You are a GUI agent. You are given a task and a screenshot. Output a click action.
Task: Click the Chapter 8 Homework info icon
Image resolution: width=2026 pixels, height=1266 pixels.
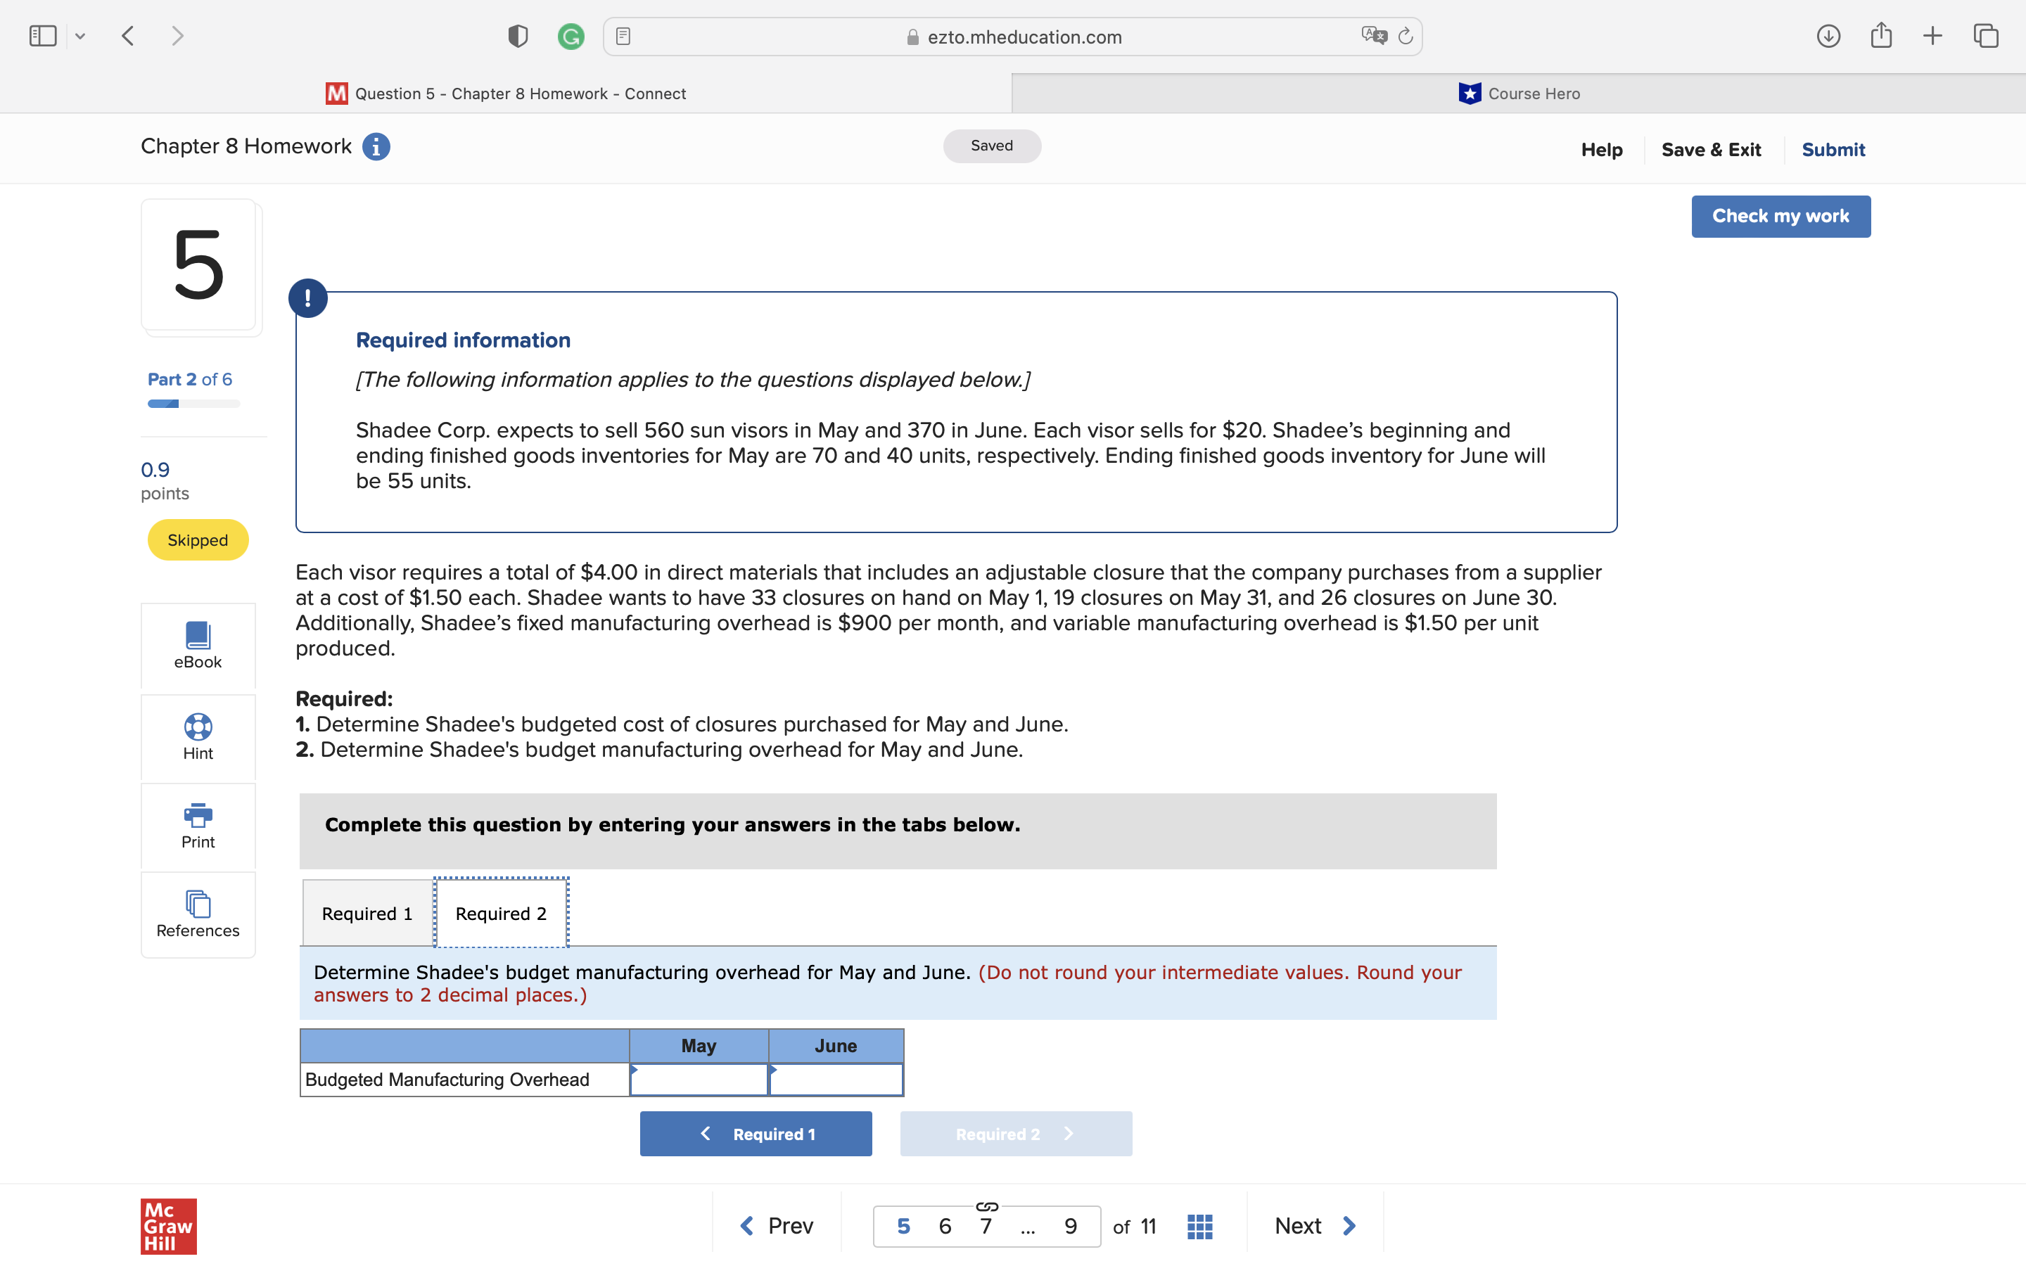click(376, 146)
